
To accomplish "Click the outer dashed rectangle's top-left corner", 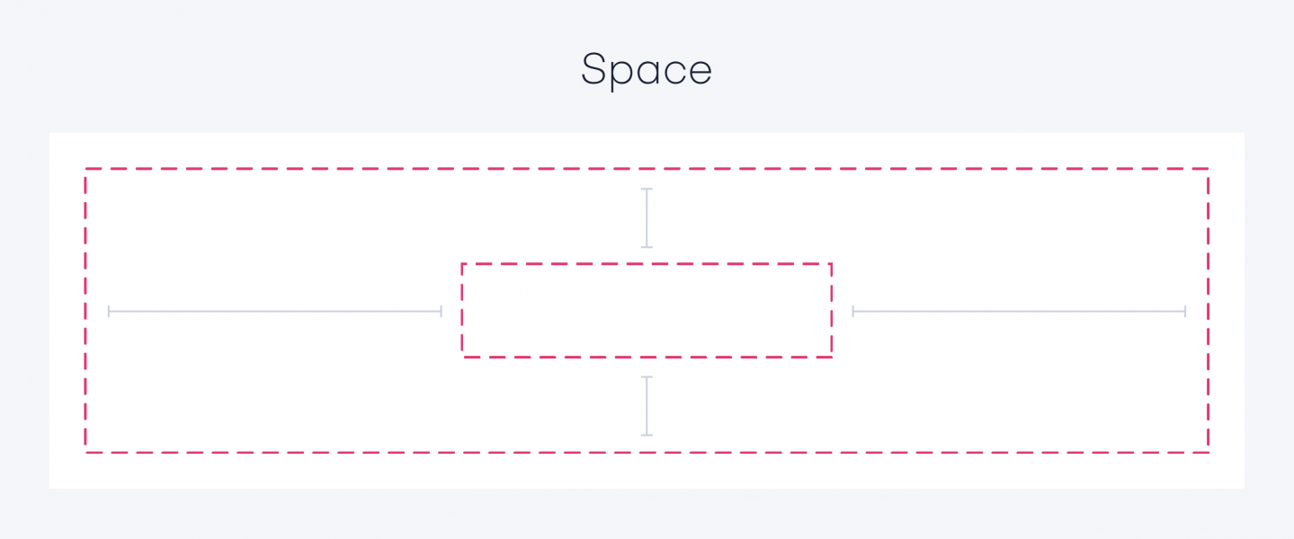I will tap(86, 169).
